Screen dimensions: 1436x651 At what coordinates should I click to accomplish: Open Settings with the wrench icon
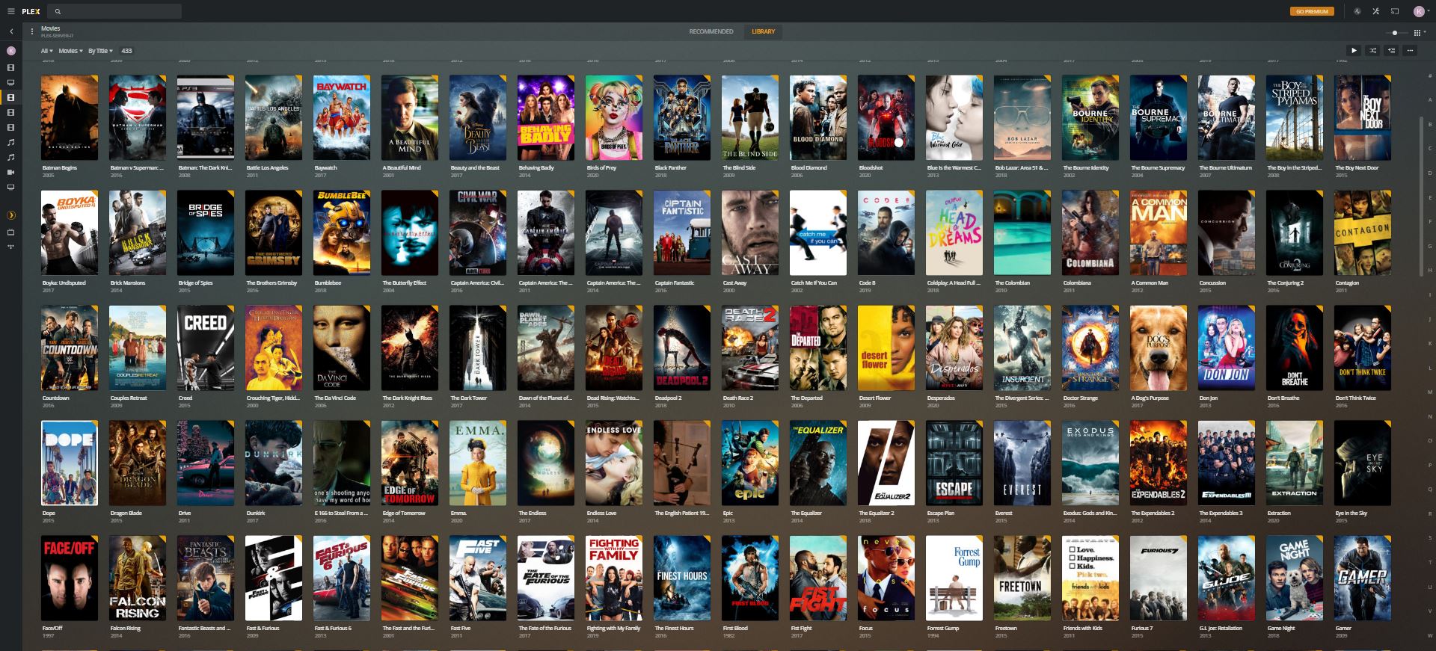click(1375, 11)
